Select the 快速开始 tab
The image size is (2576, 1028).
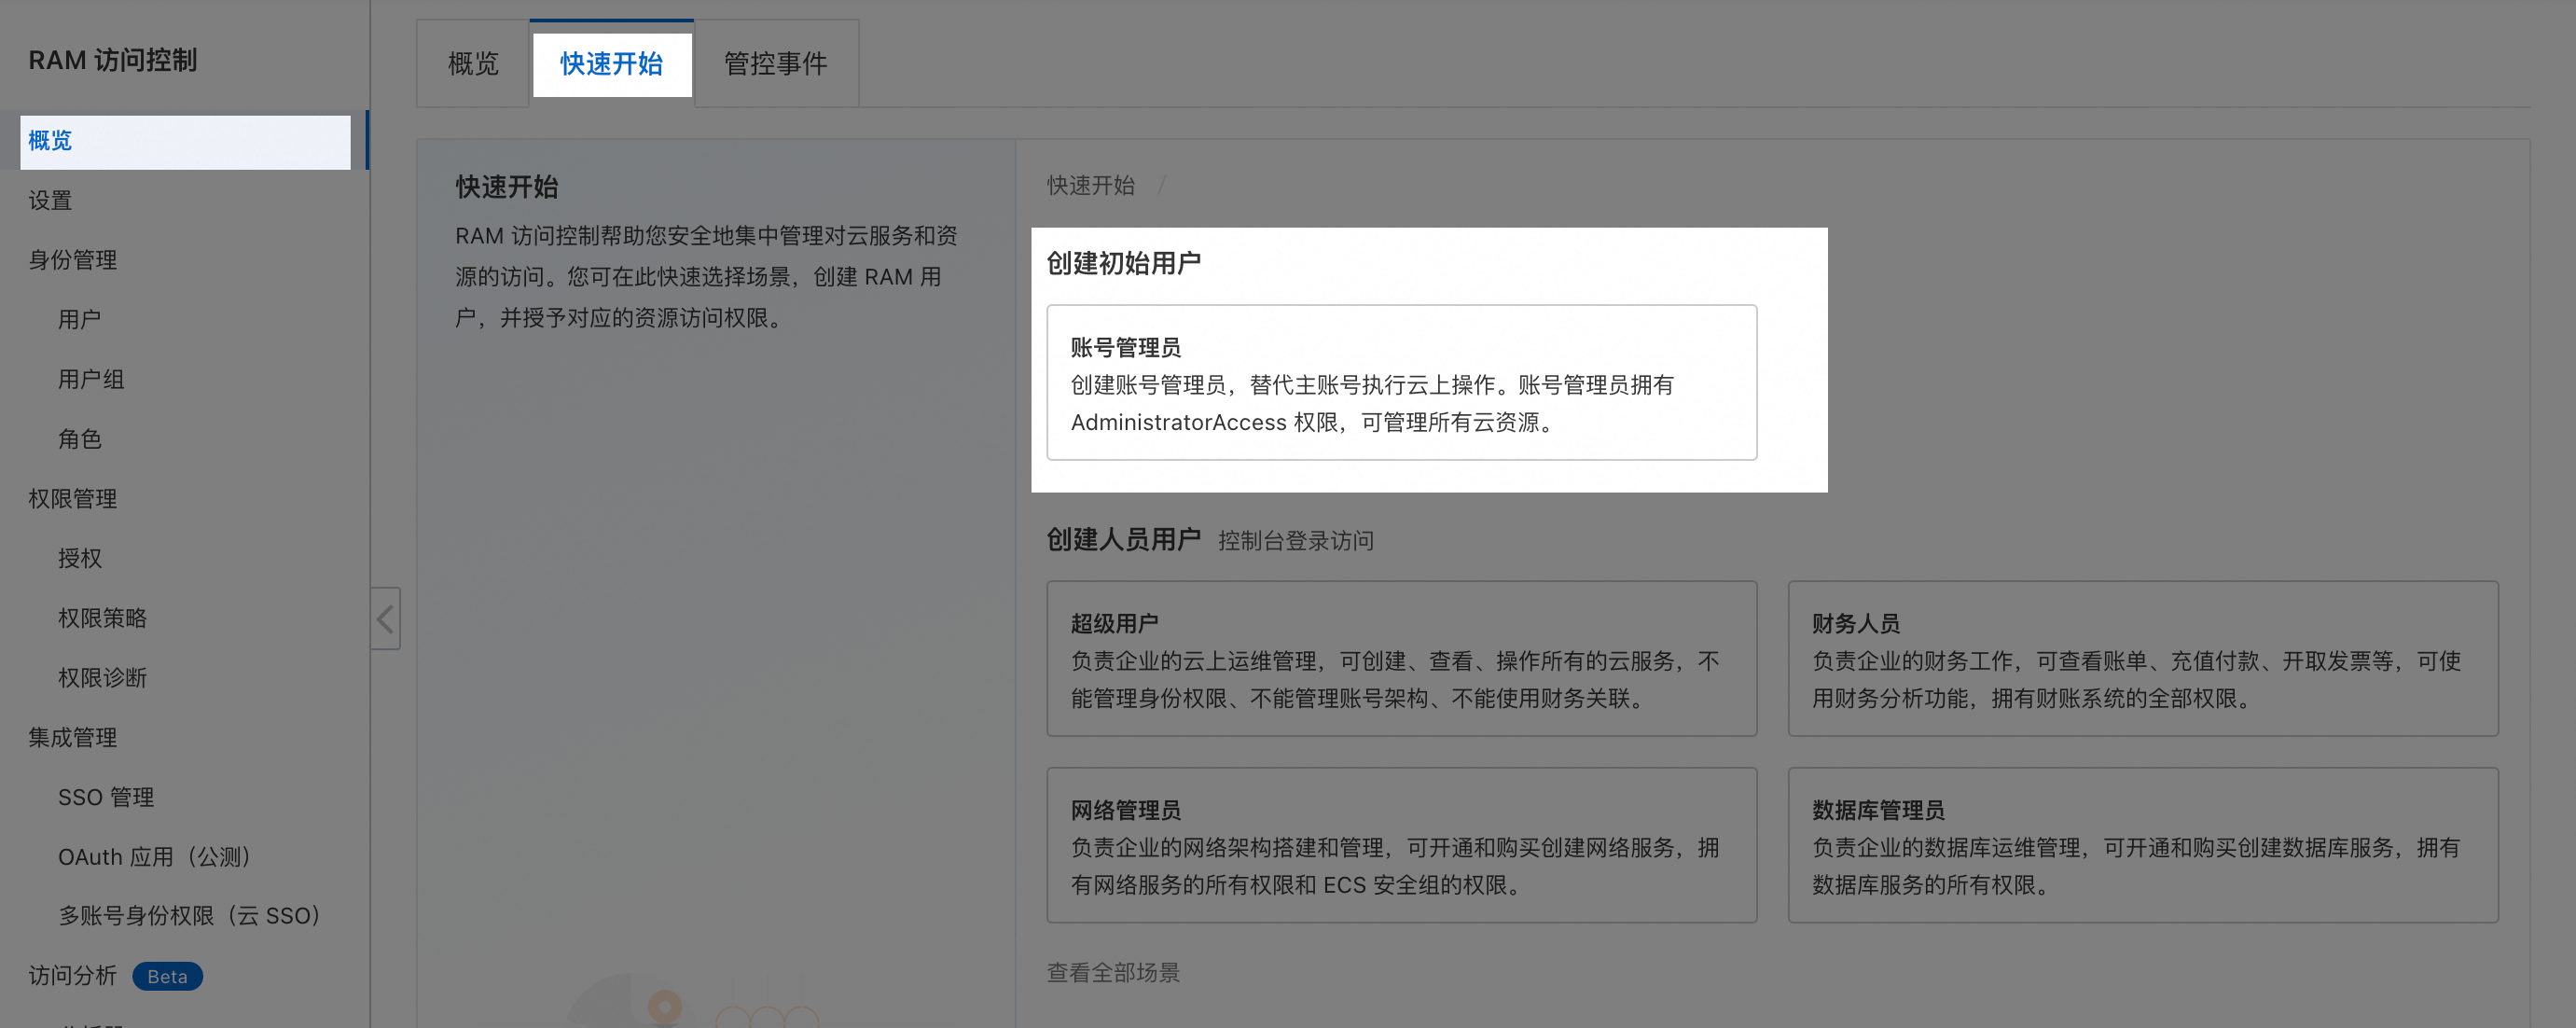(612, 64)
